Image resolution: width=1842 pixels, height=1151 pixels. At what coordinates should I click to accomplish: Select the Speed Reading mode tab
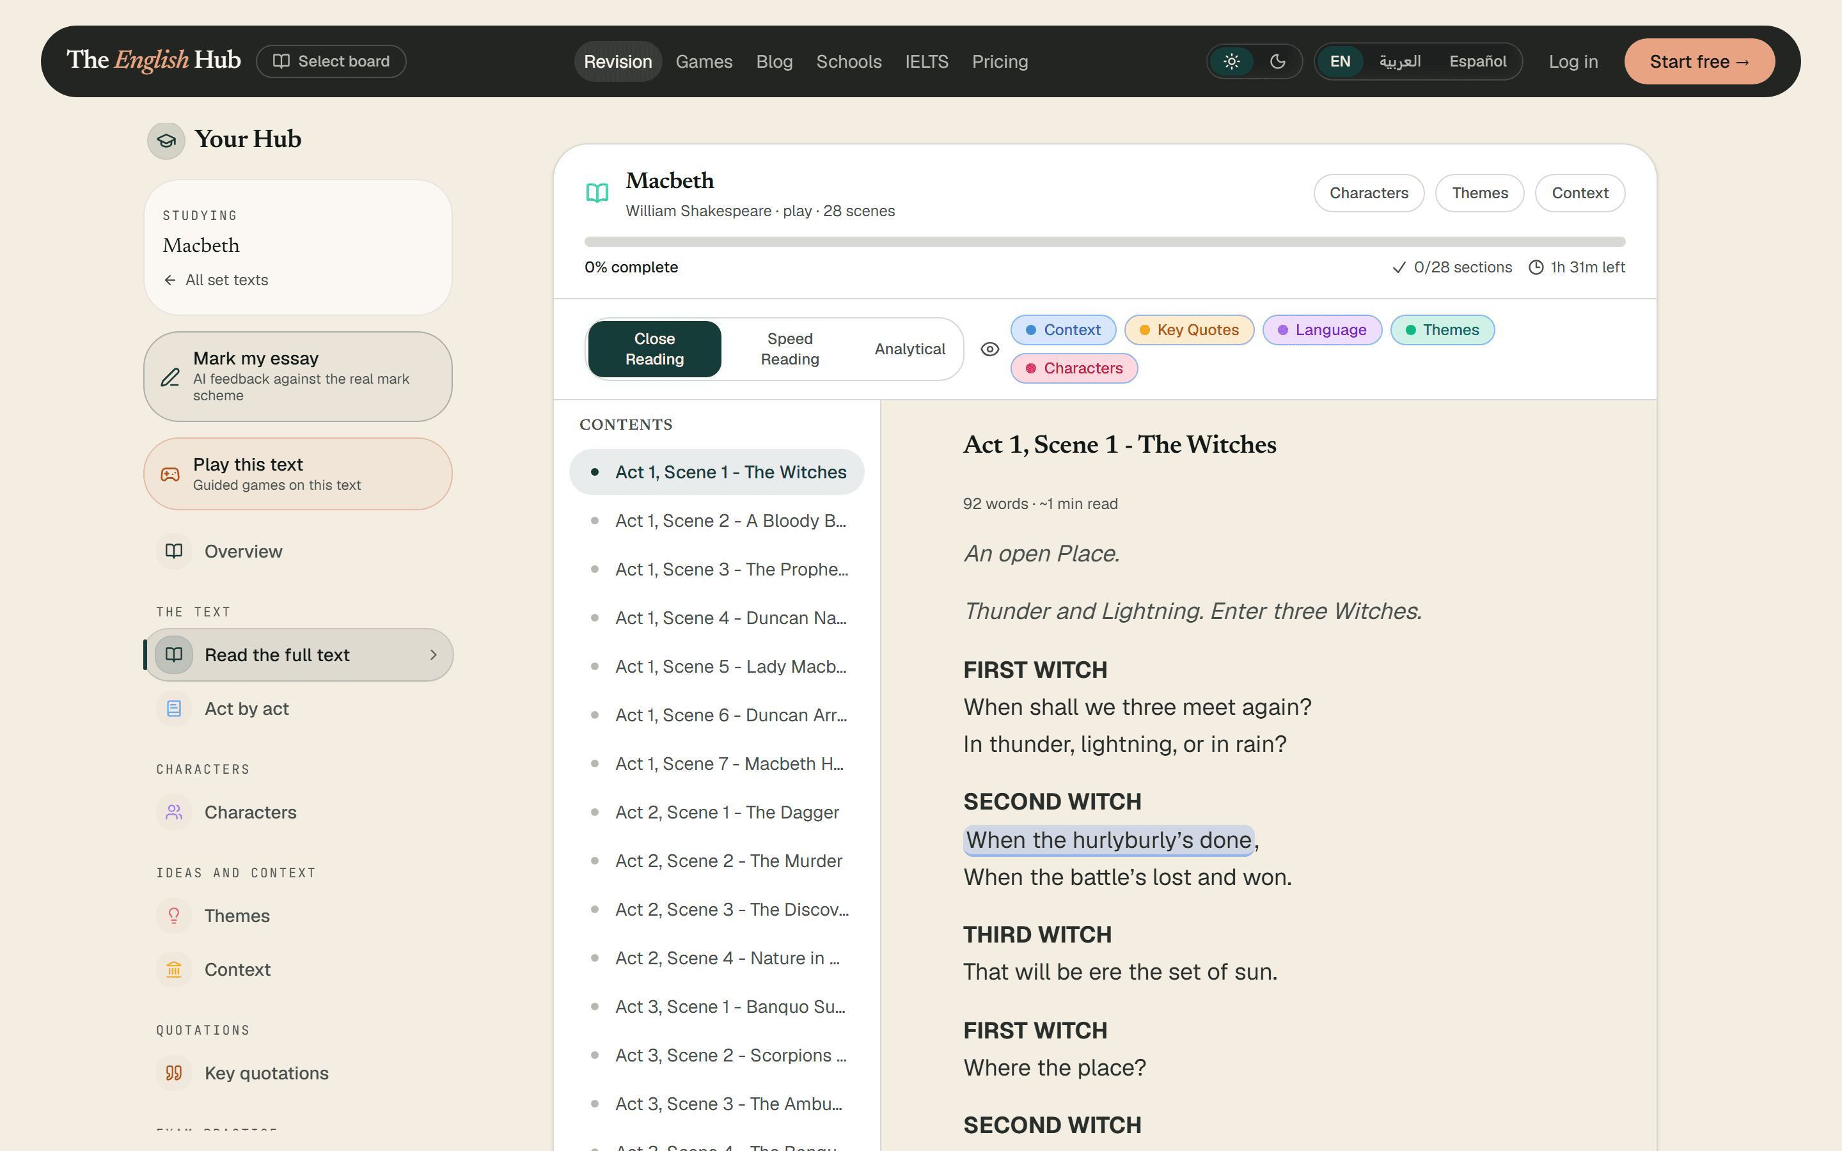pos(790,349)
